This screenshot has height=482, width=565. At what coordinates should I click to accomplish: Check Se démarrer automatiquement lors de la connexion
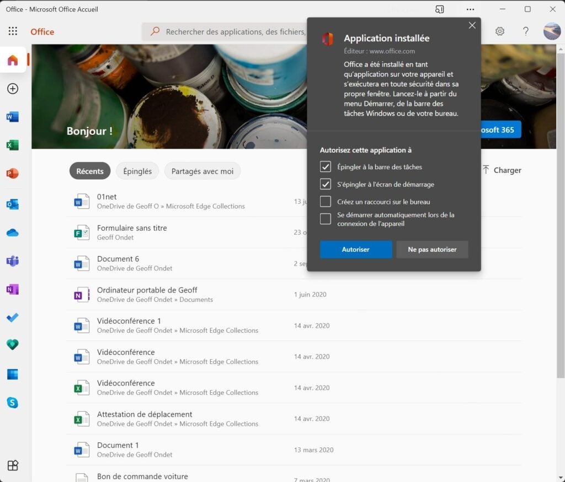(326, 219)
